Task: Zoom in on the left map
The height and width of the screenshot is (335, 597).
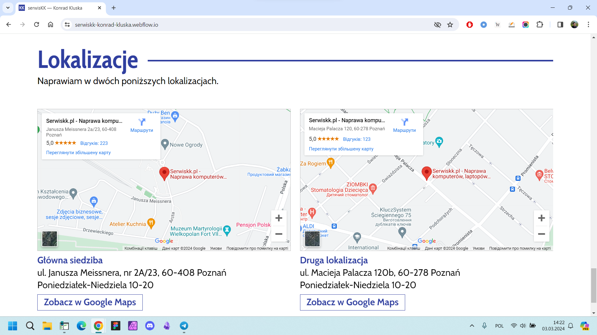Action: [x=279, y=218]
